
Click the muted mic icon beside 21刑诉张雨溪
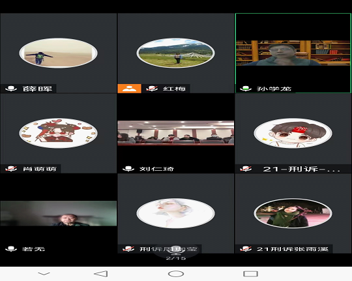(x=246, y=248)
